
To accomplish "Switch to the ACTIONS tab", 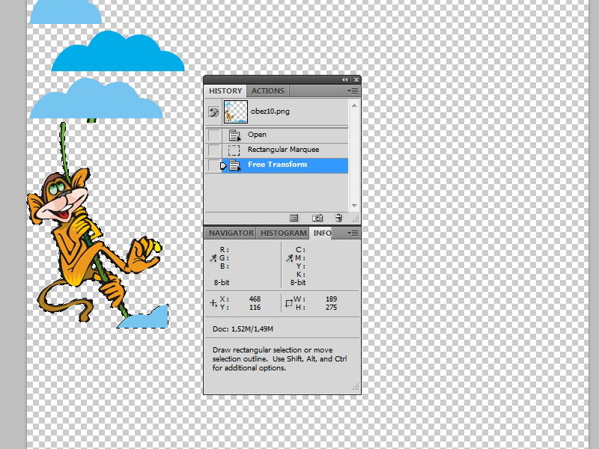I will click(268, 91).
